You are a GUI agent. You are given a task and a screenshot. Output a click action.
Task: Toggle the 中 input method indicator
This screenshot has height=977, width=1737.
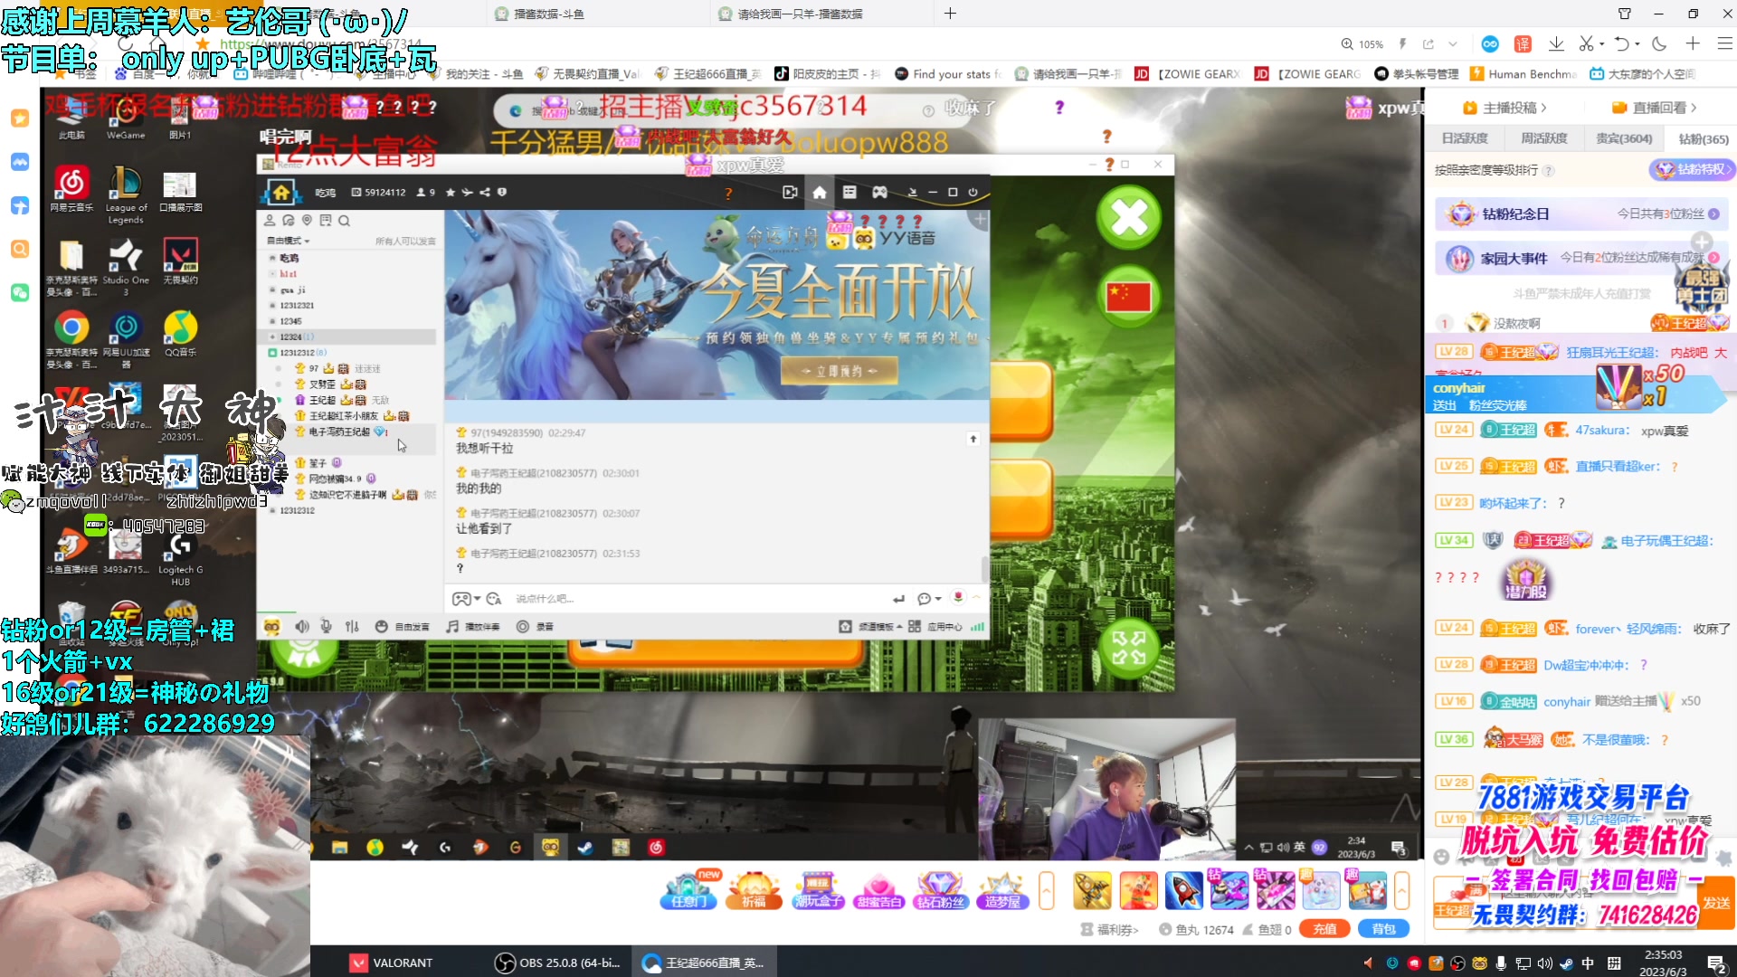click(x=1588, y=963)
